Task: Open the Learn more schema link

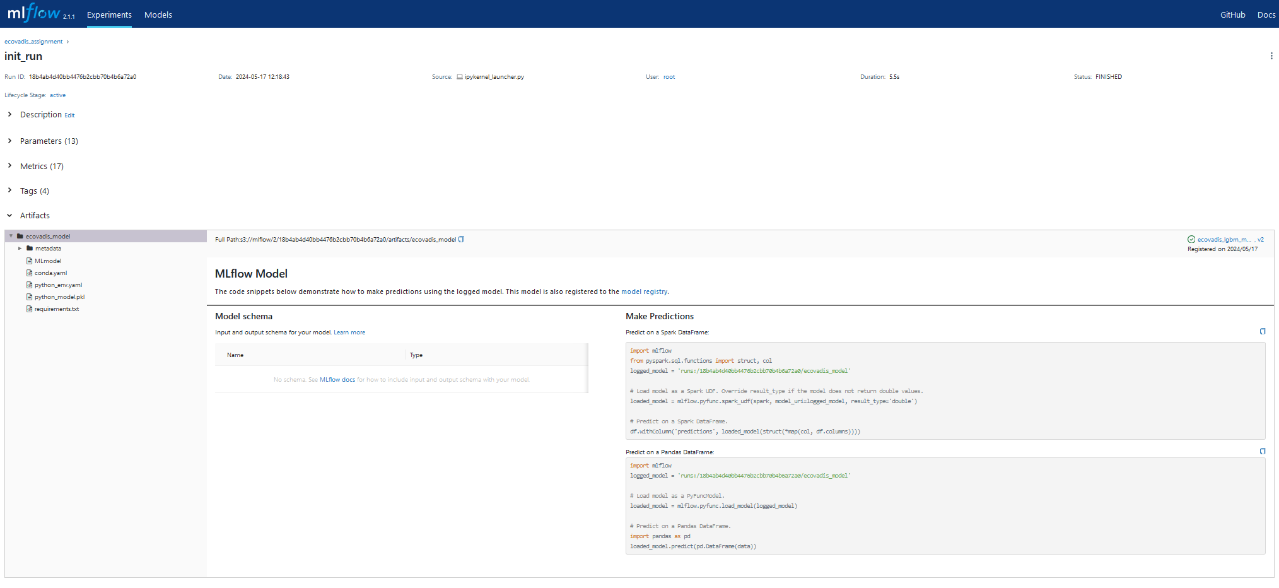Action: coord(349,332)
